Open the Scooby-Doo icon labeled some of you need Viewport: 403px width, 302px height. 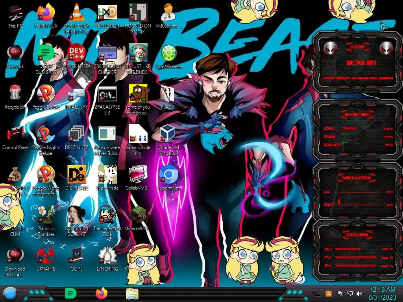pyautogui.click(x=138, y=100)
